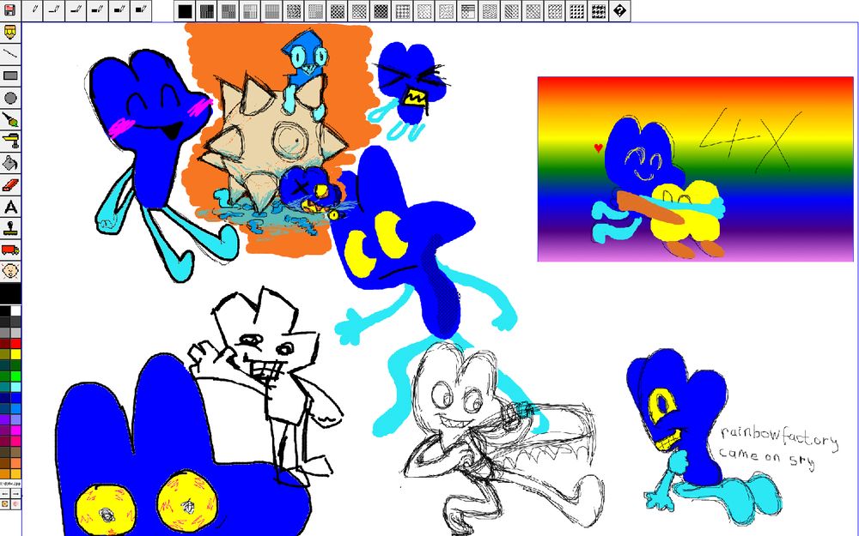Select the Circle tool
The image size is (859, 536).
pos(10,98)
